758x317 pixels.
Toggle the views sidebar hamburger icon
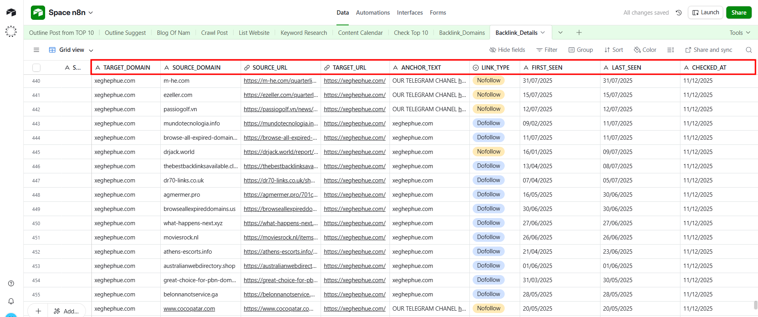(x=36, y=50)
